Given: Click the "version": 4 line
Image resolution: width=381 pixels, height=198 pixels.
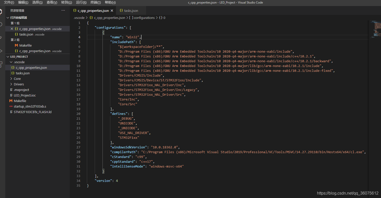Looking at the screenshot, I should pyautogui.click(x=106, y=181).
